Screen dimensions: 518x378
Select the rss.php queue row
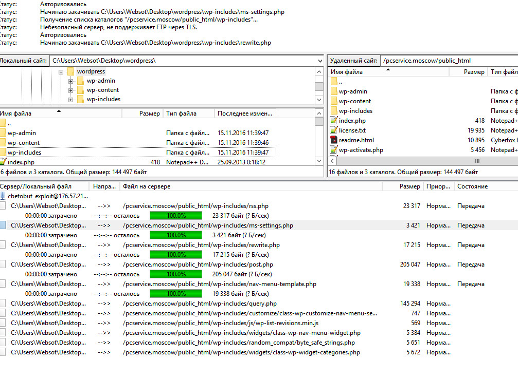coord(259,206)
